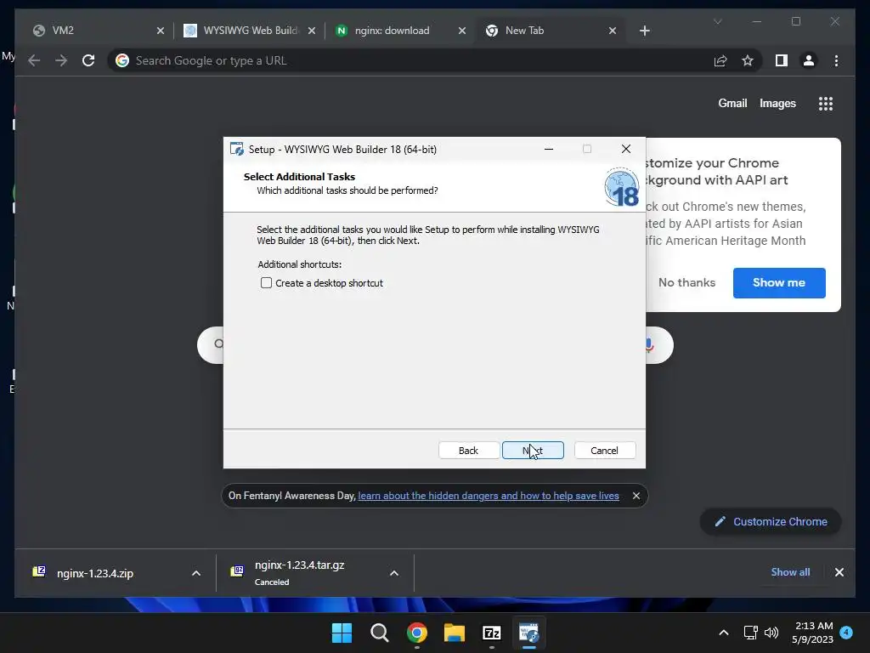Screen dimensions: 870x653
Task: Open Gmail link
Action: (x=732, y=103)
